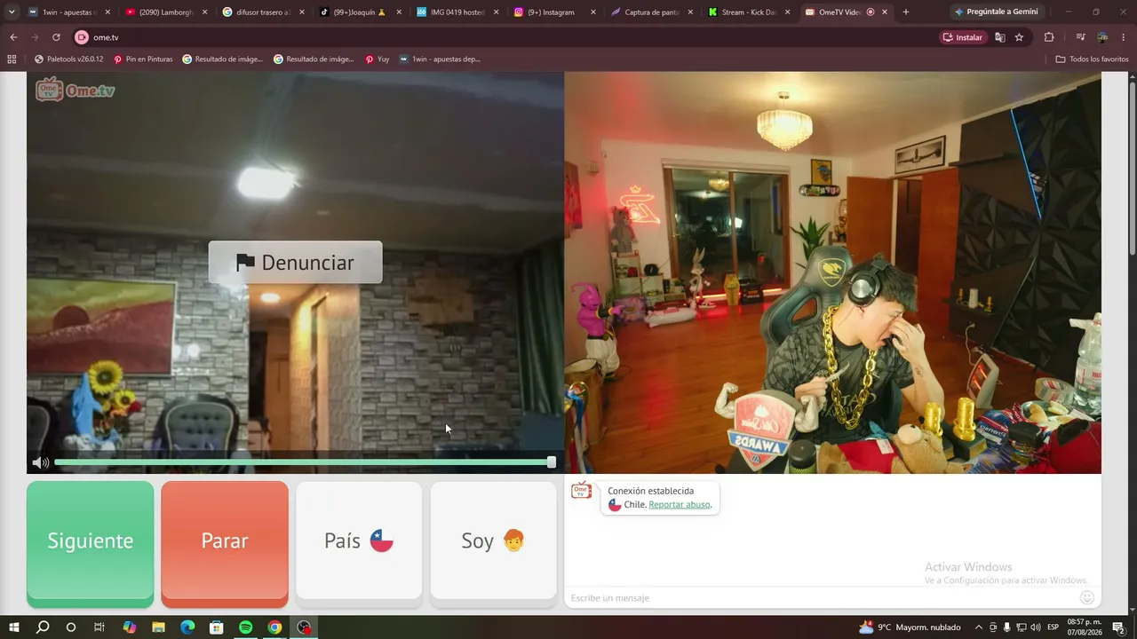Open the Chrome profile avatar
1137x639 pixels.
[1102, 37]
